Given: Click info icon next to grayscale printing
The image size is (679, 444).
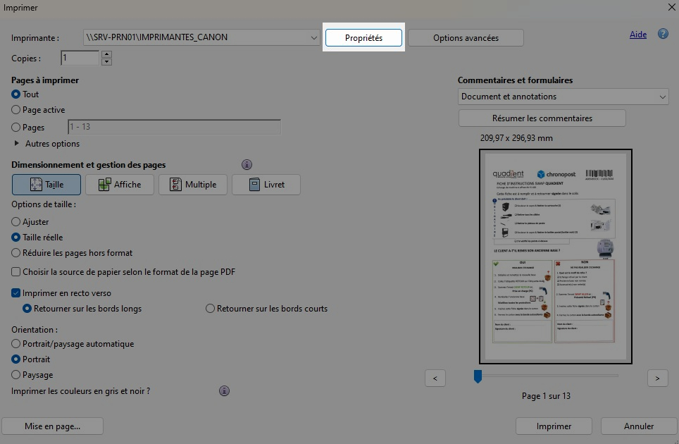Looking at the screenshot, I should pos(224,390).
